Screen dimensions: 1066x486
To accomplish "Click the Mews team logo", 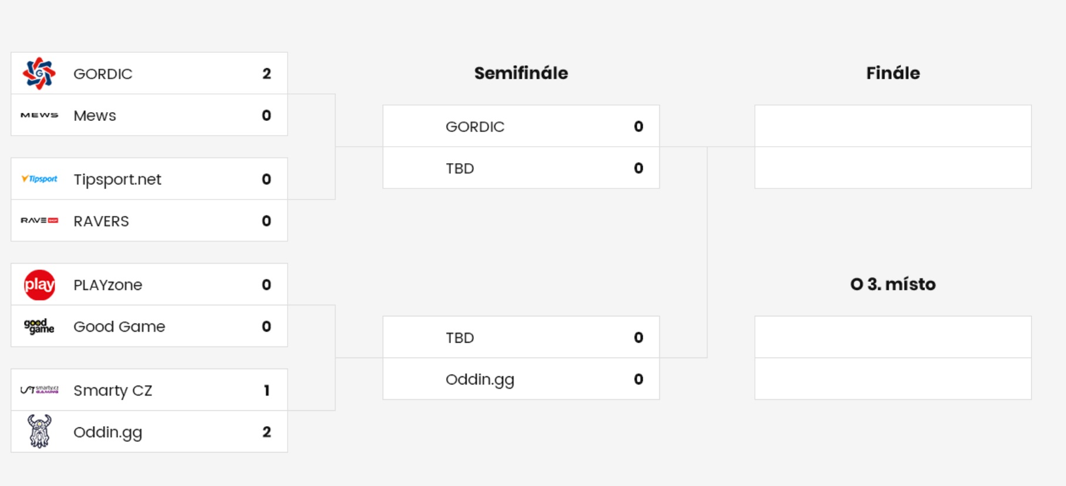I will coord(39,115).
